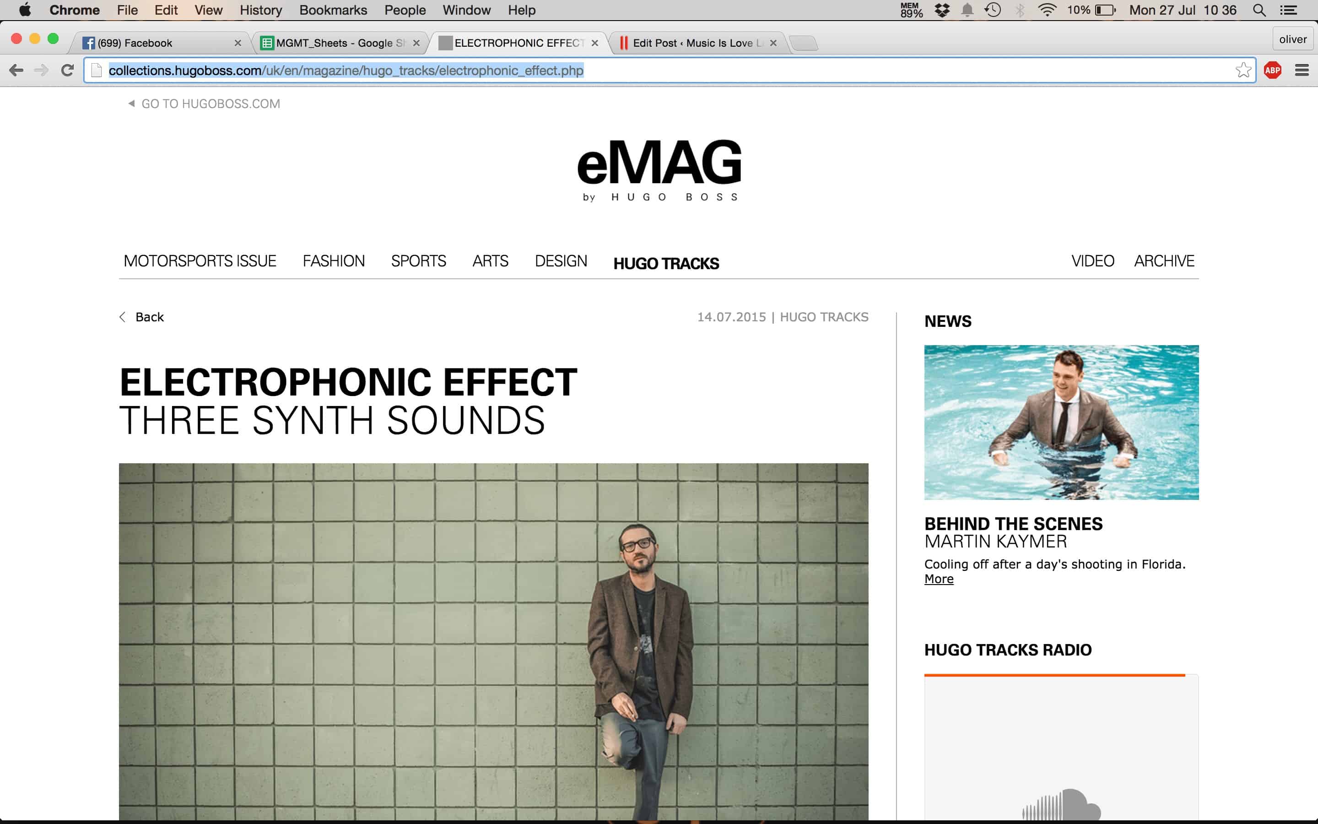Open the History menu

coord(261,10)
